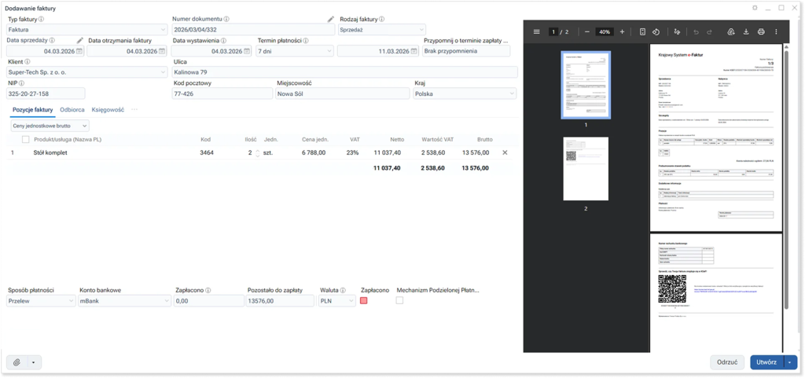Toggle the Zapłacono paid checkbox

364,300
